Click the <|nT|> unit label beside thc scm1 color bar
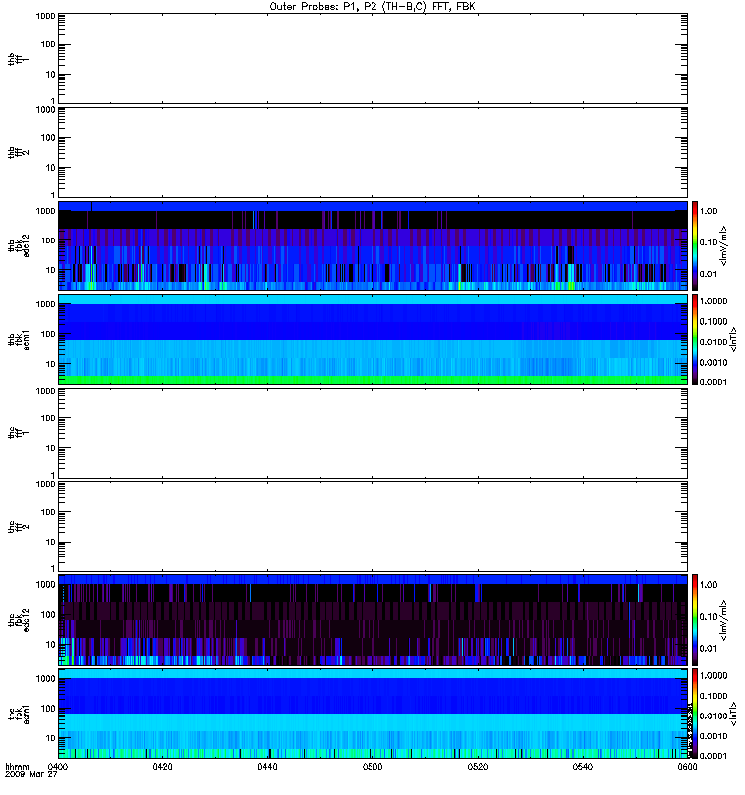The height and width of the screenshot is (795, 745). (x=732, y=714)
